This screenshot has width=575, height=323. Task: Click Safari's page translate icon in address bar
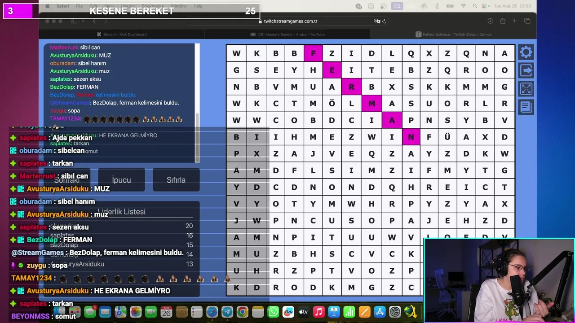(377, 21)
